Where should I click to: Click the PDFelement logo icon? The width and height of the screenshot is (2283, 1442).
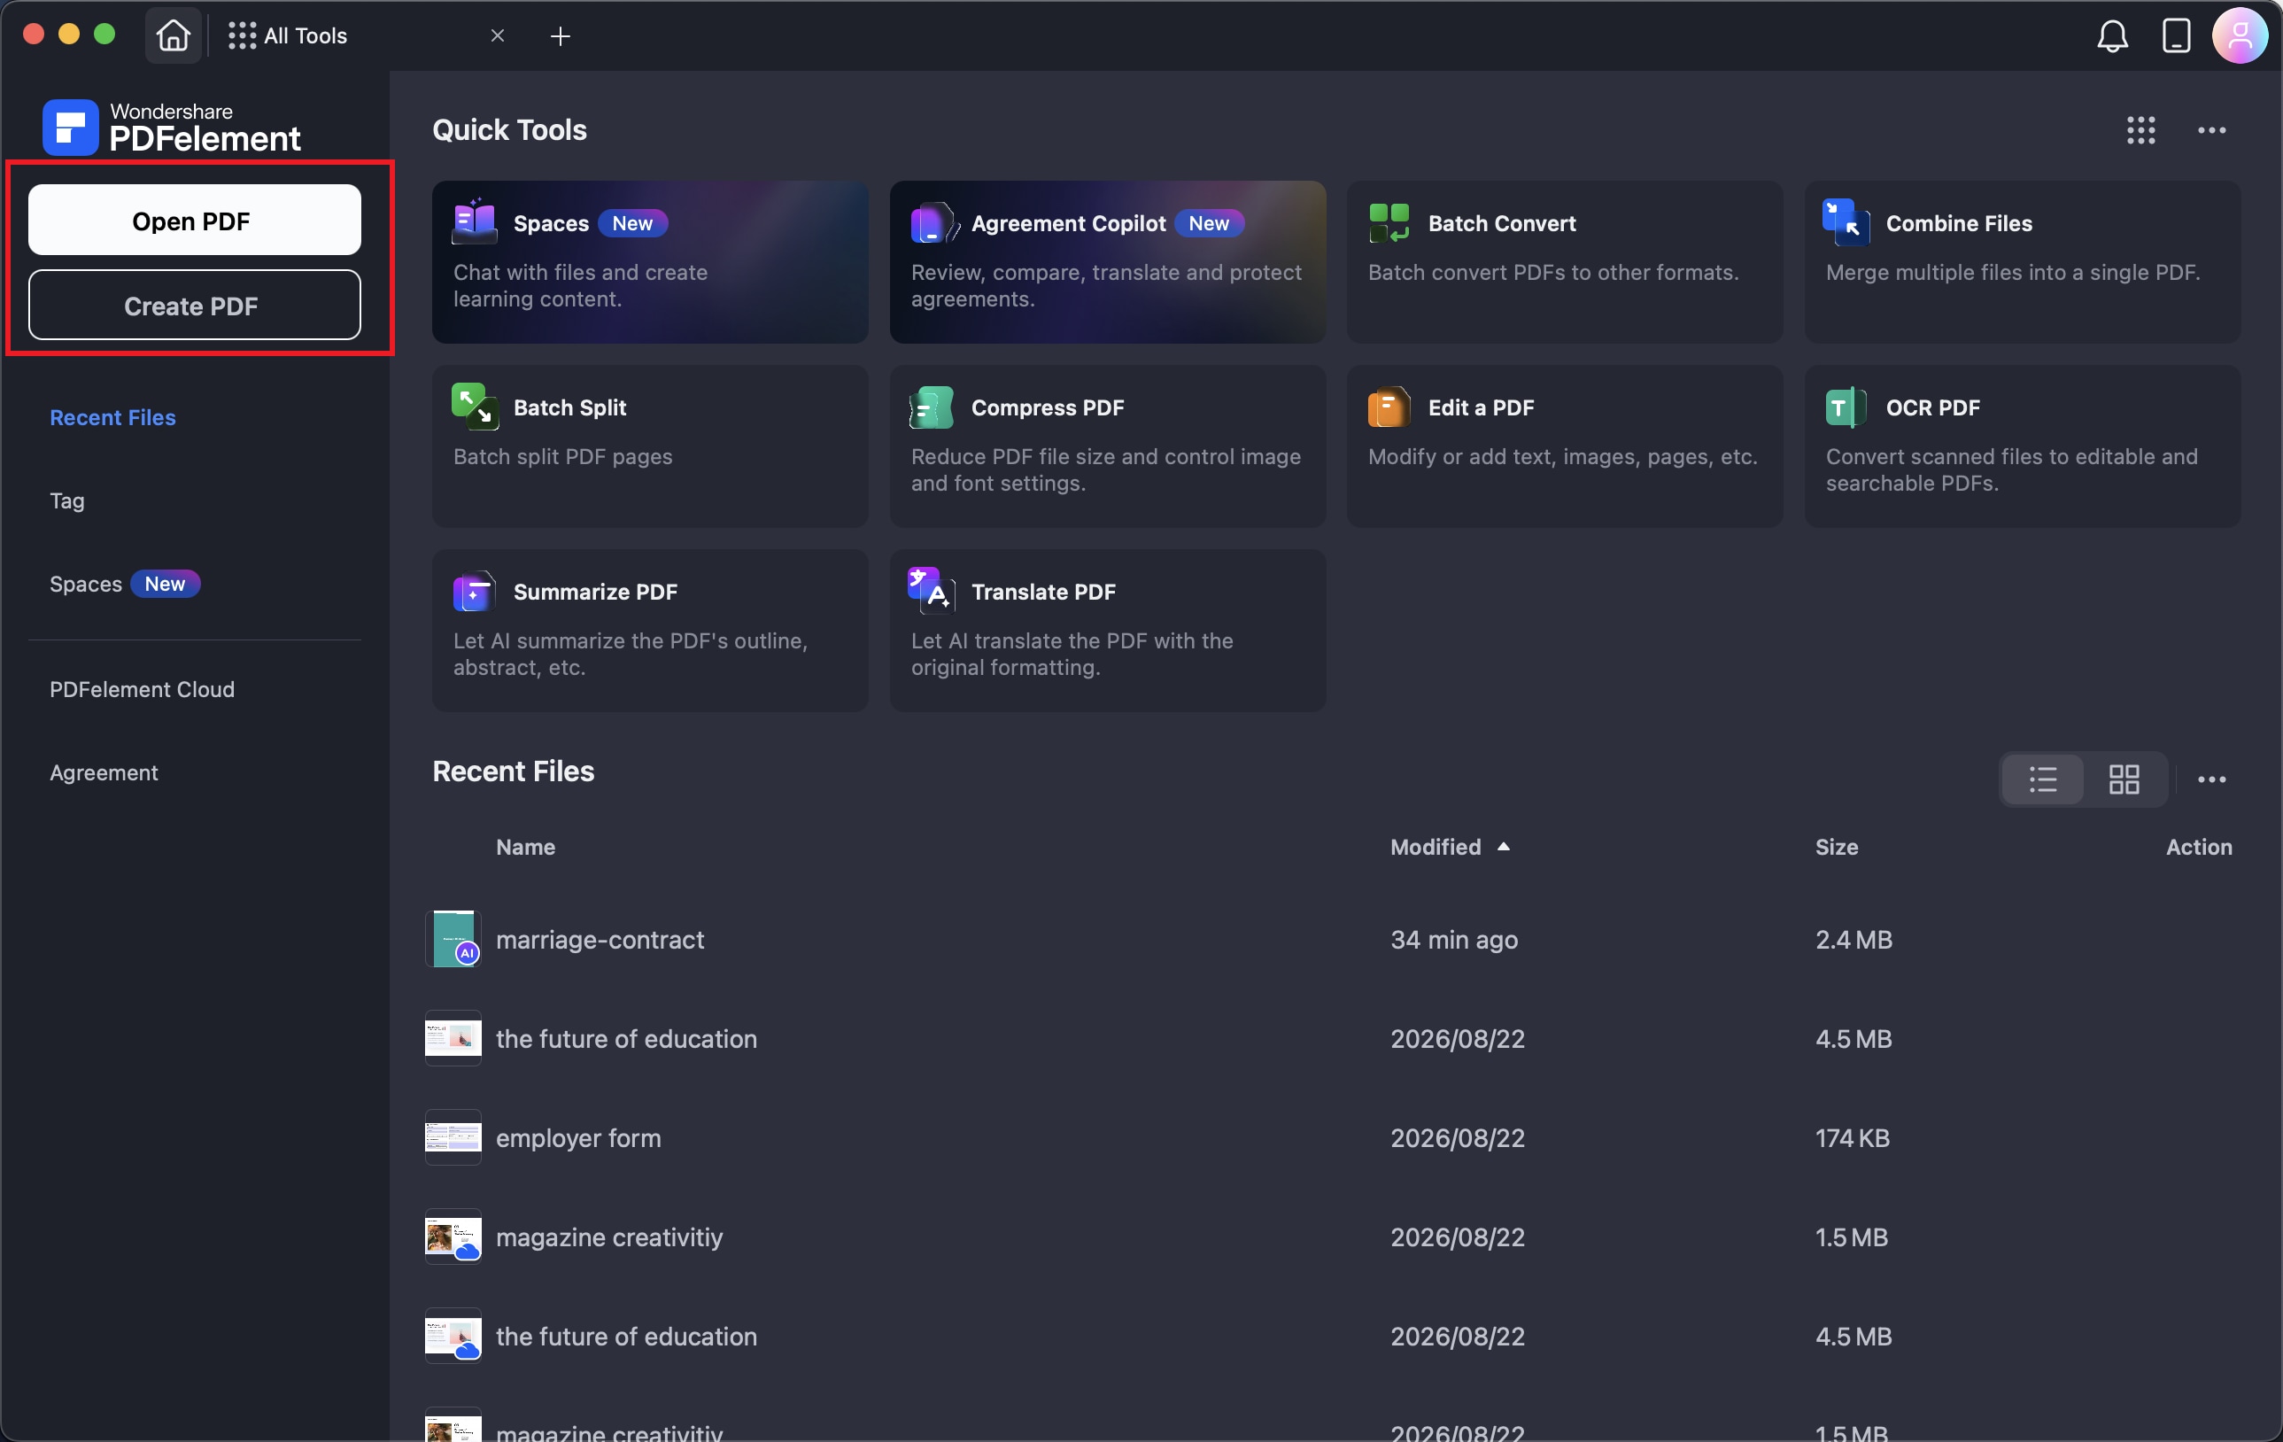coord(70,127)
